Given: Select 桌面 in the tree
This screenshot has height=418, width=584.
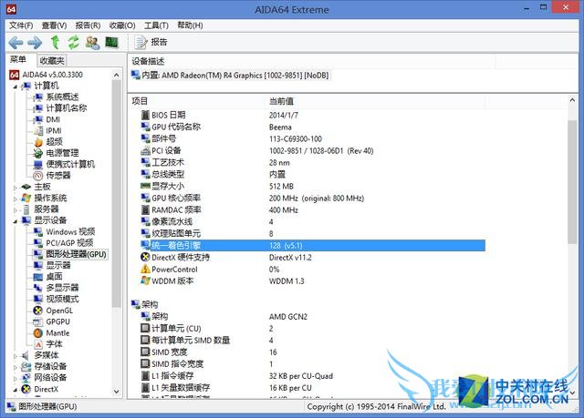Looking at the screenshot, I should click(x=54, y=277).
